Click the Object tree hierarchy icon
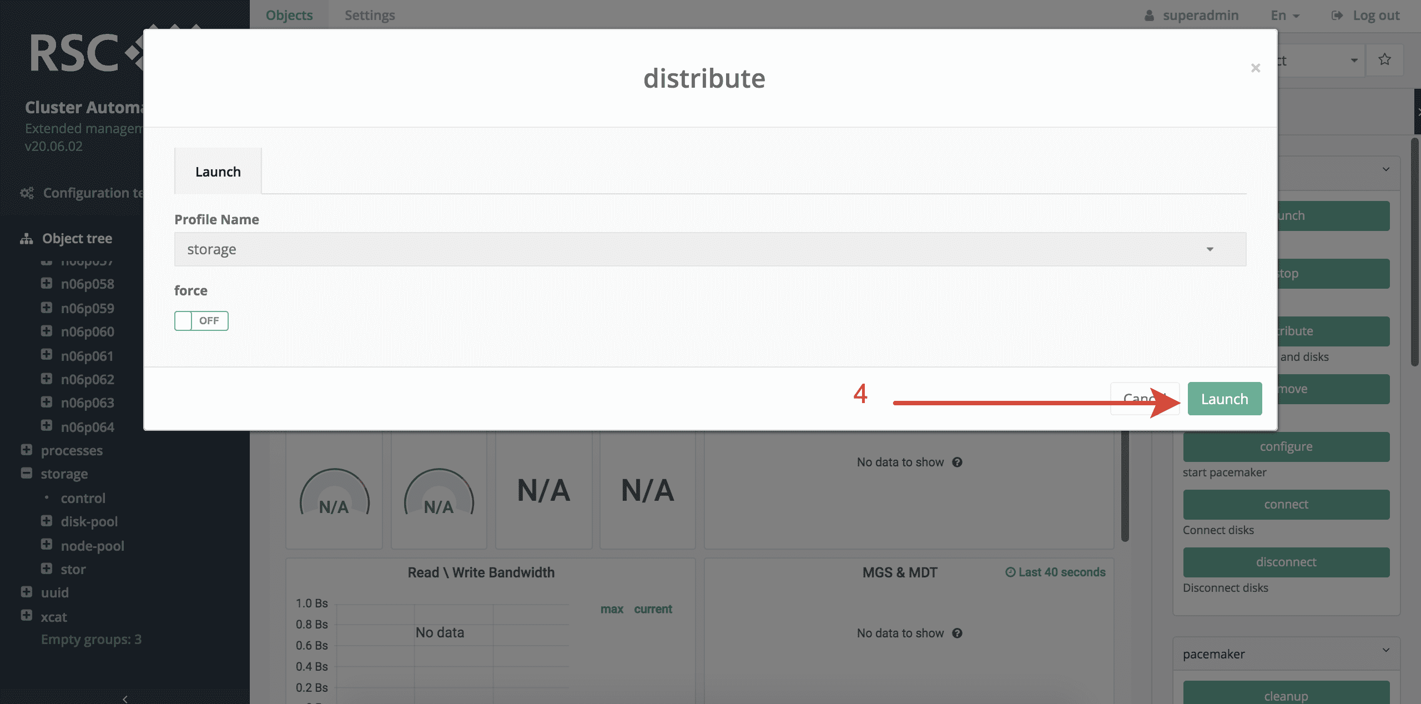 coord(26,239)
